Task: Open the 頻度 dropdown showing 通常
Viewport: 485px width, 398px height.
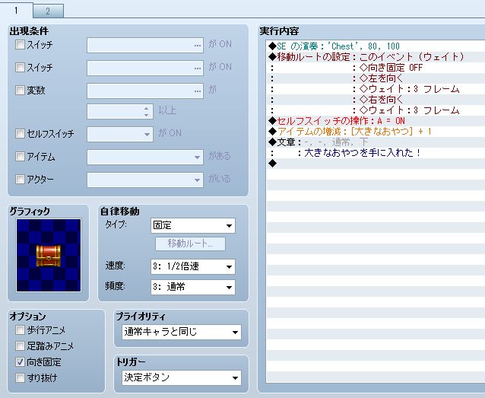Action: point(193,287)
